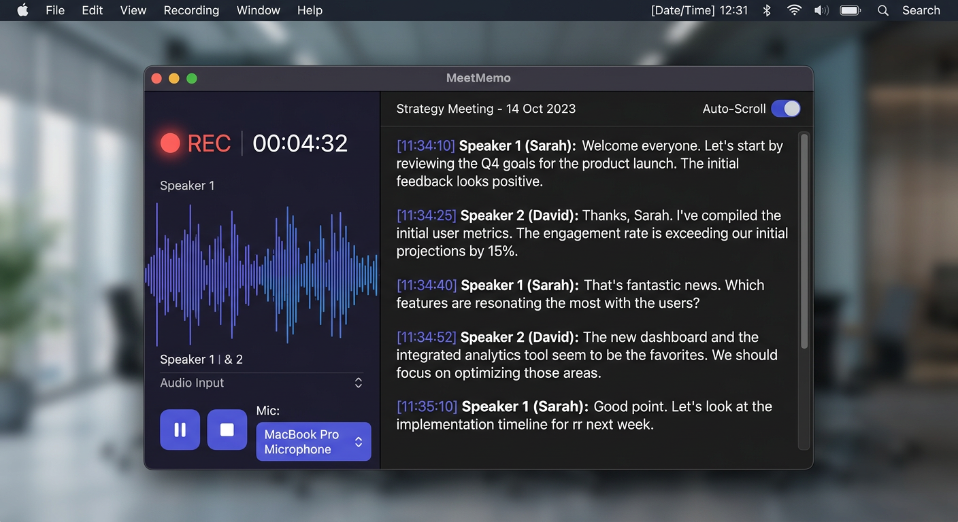Click the Bluetooth icon in menu bar
Screen dimensions: 958x522
click(x=767, y=10)
